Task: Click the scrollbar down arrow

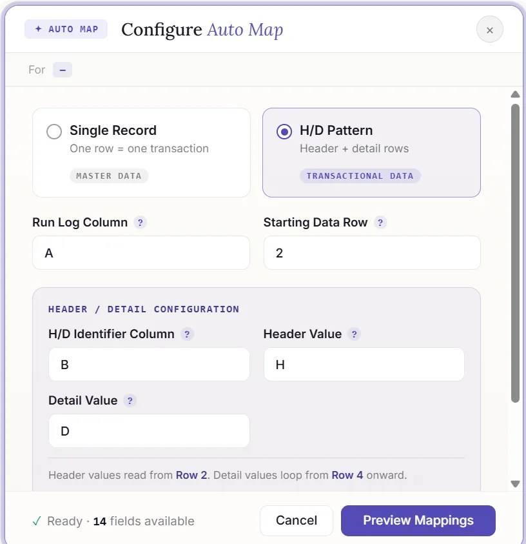Action: click(x=515, y=483)
